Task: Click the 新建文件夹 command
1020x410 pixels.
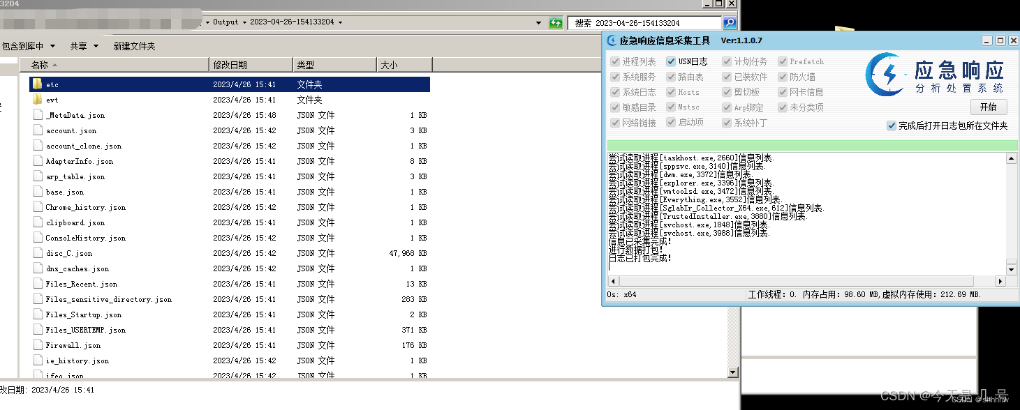Action: (x=135, y=45)
